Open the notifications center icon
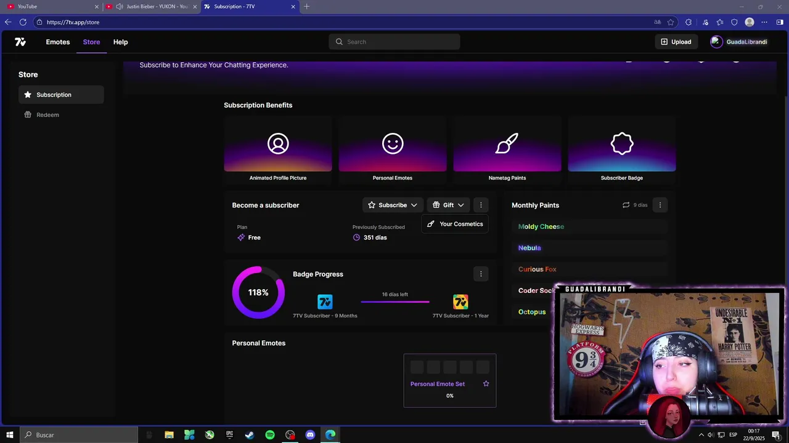The height and width of the screenshot is (443, 789). tap(776, 435)
